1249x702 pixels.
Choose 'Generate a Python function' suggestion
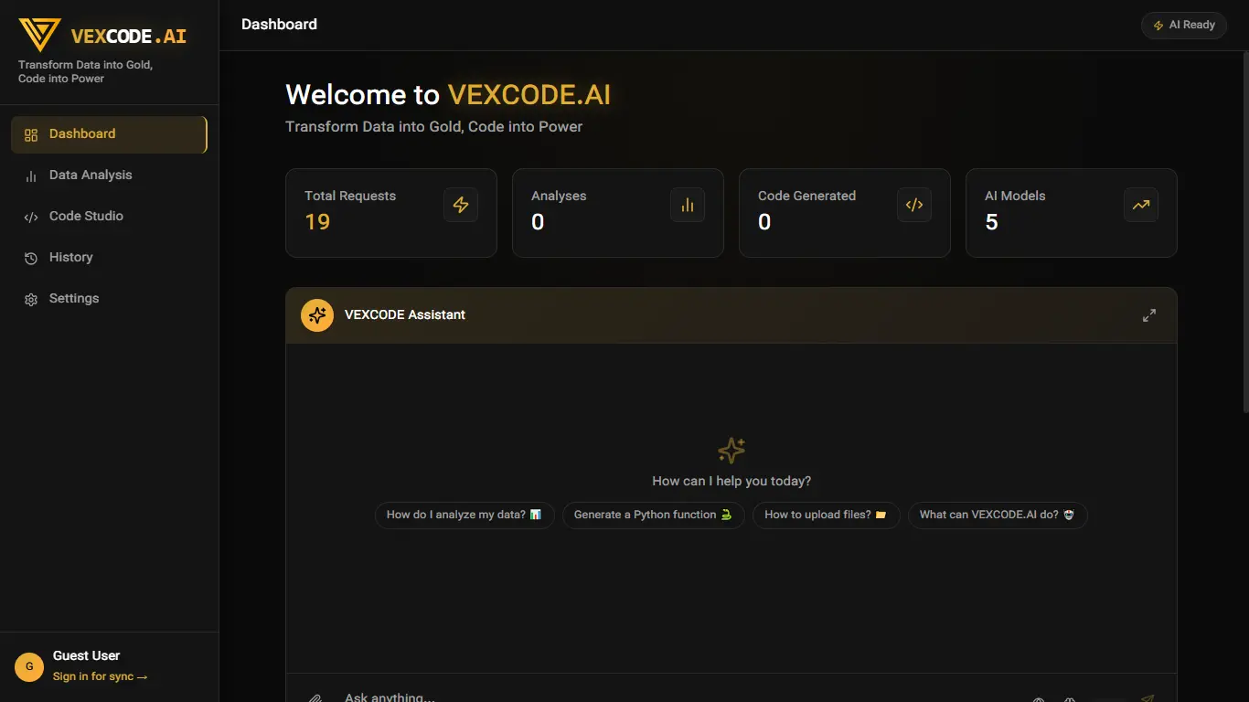(654, 515)
